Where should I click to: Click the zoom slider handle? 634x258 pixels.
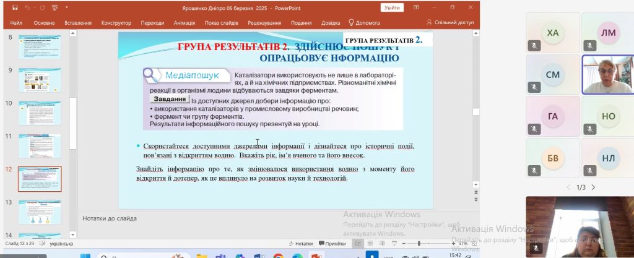(x=419, y=244)
